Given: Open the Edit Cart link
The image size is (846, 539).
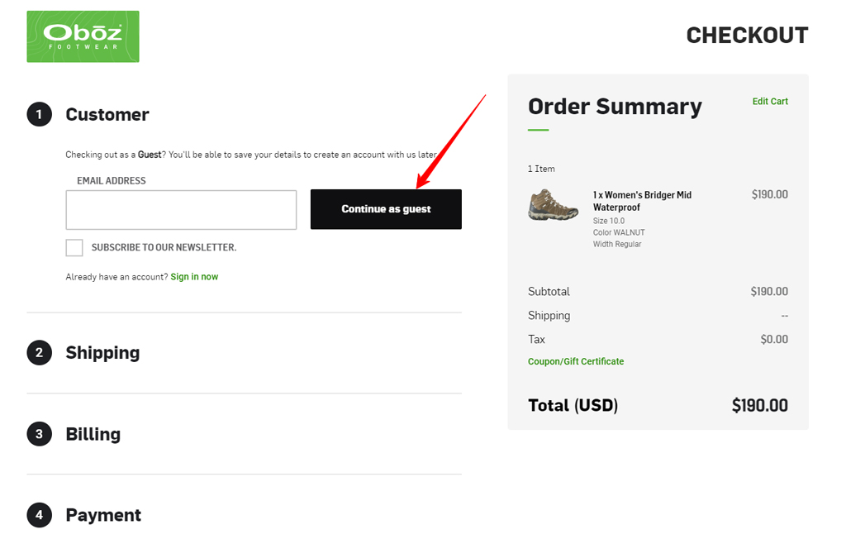Looking at the screenshot, I should coord(769,101).
